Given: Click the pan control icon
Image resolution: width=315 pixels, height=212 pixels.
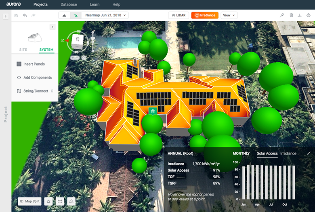Looking at the screenshot, I should point(84,58).
